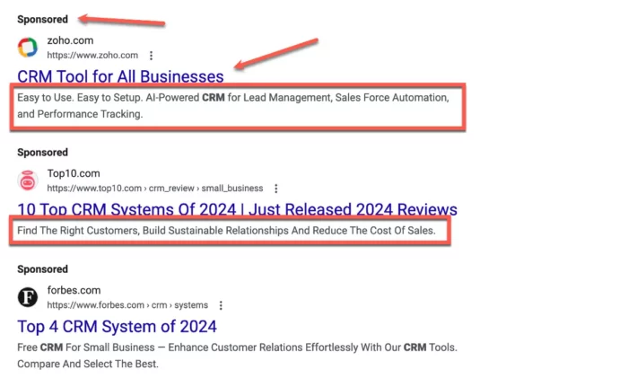Click the Forbes 'Free CRM For Small Business' description

[236, 355]
